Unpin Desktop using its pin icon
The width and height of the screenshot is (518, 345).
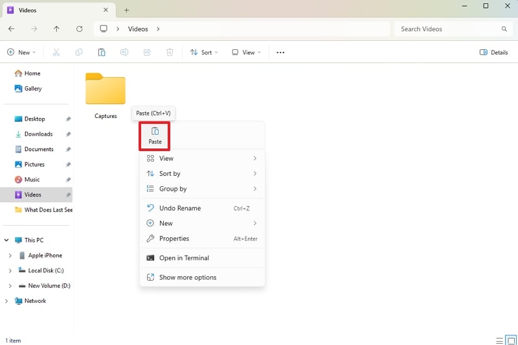[68, 119]
